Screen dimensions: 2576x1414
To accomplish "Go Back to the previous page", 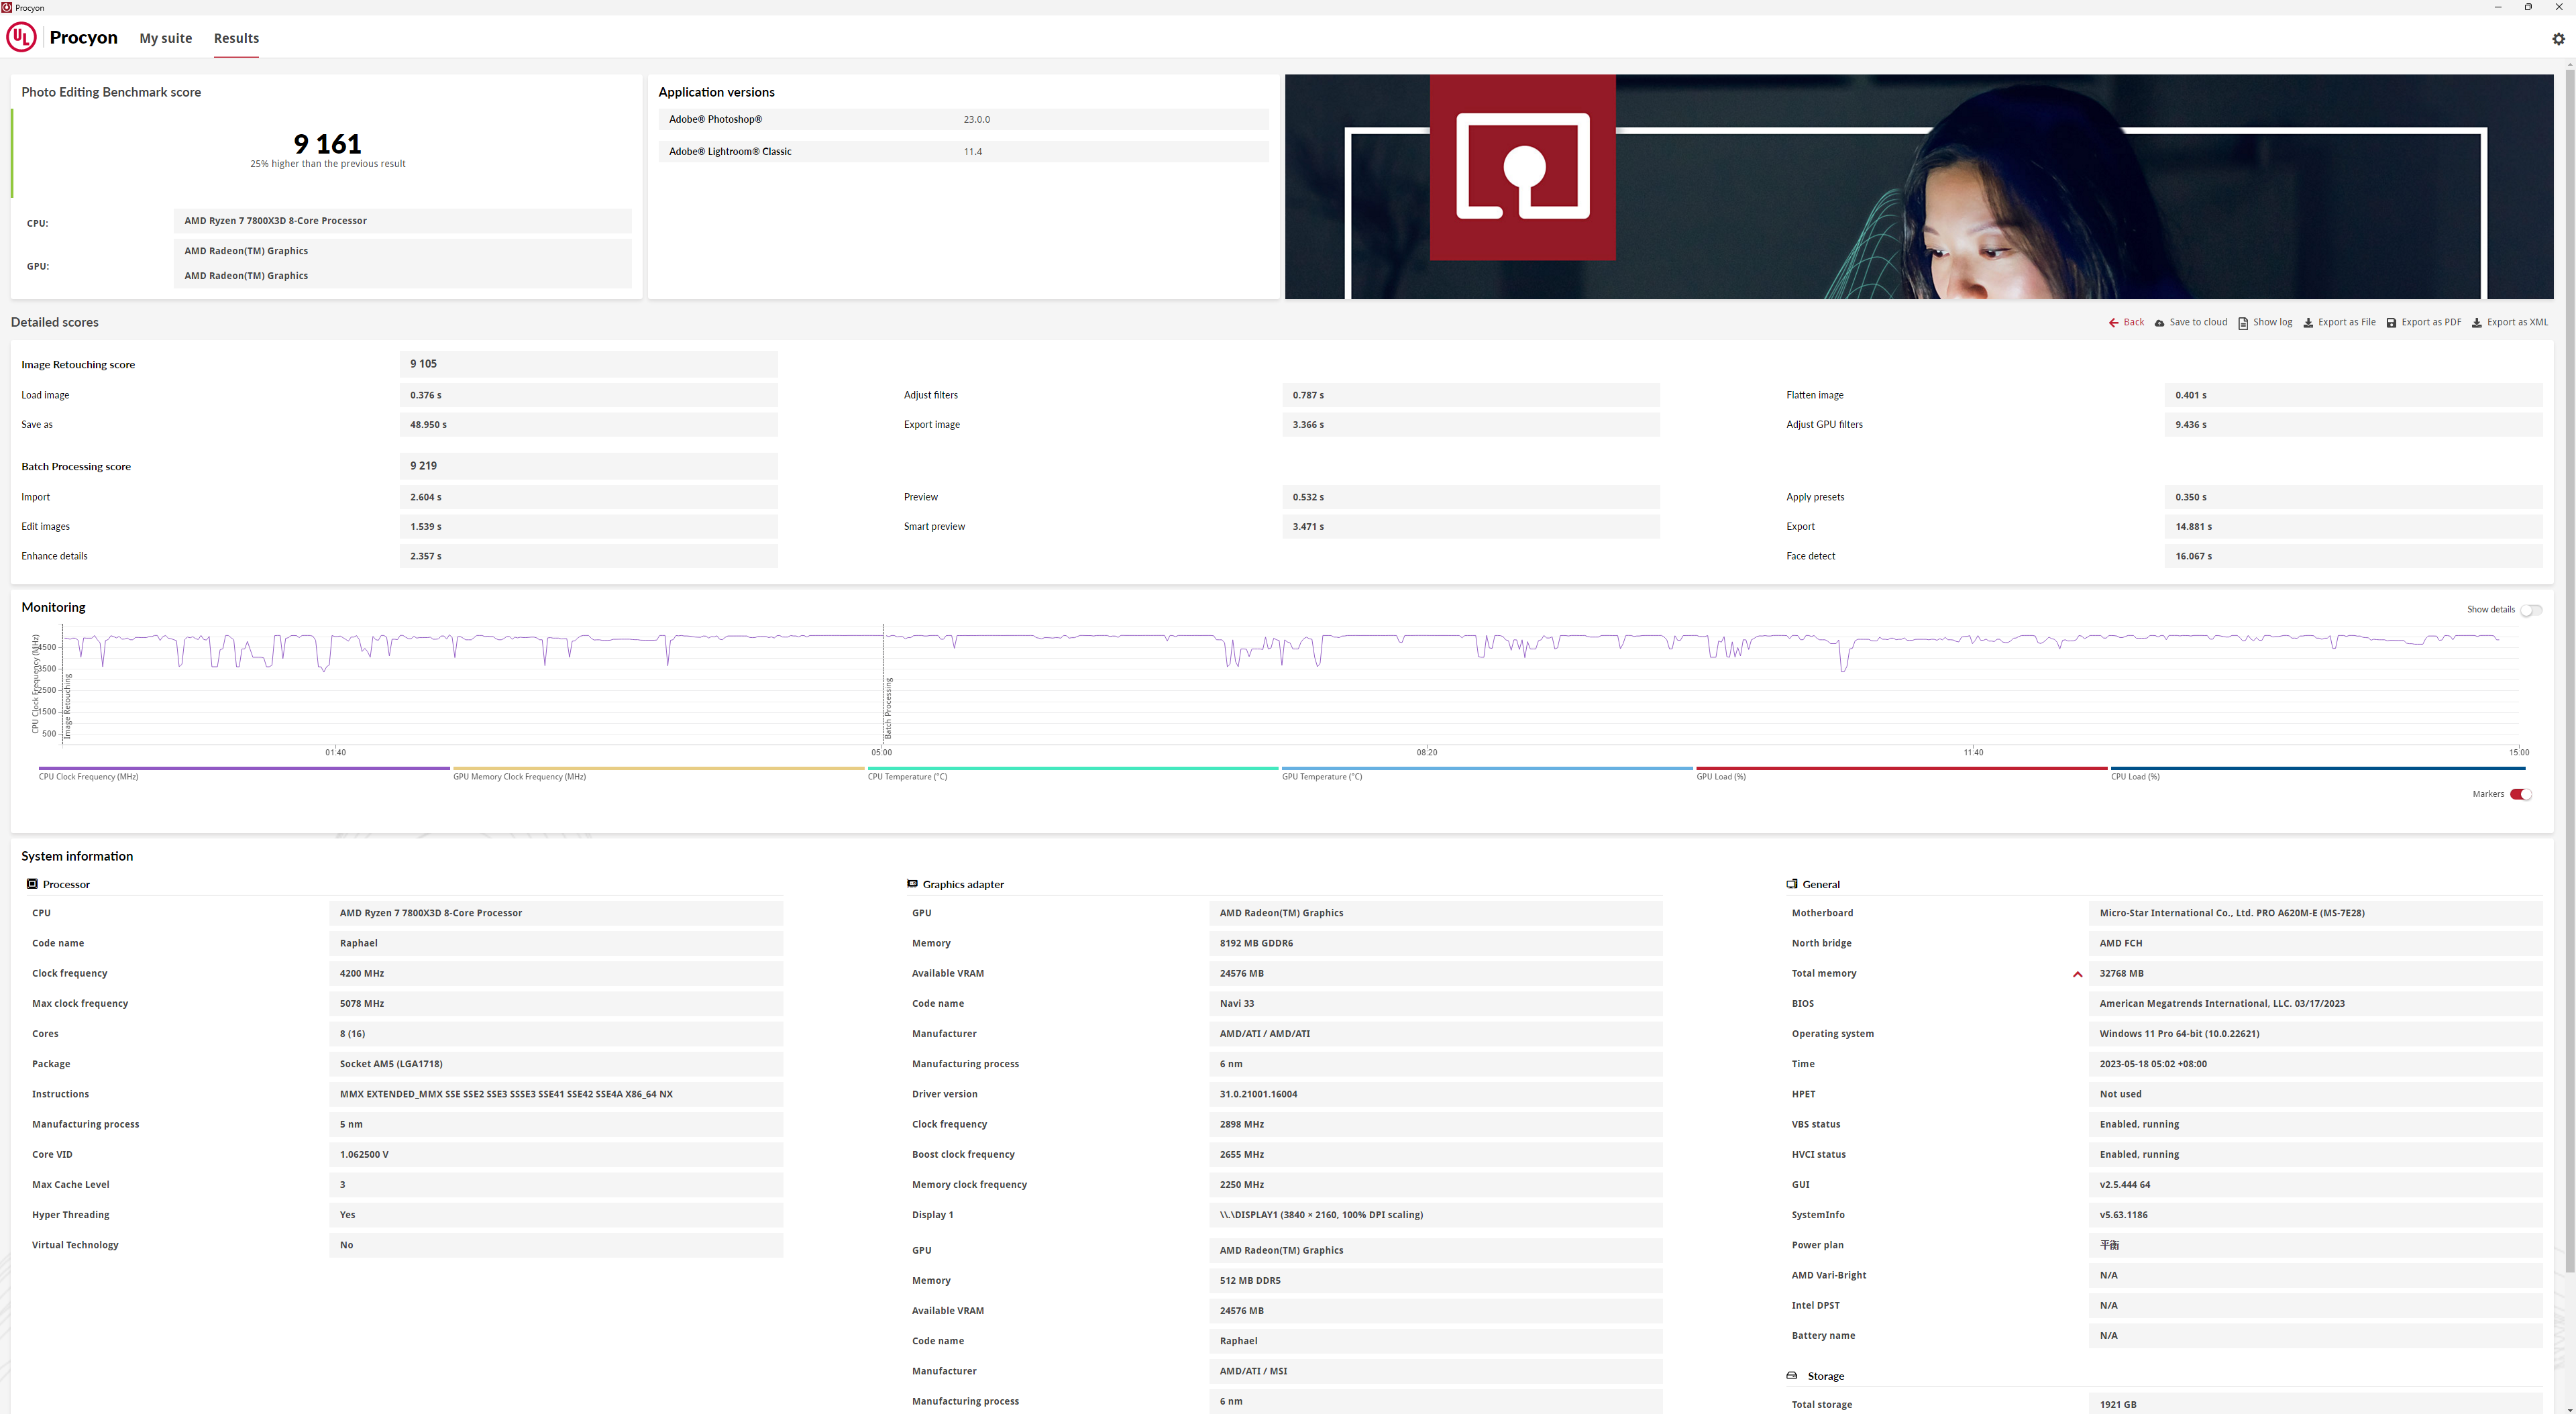I will tap(2133, 322).
